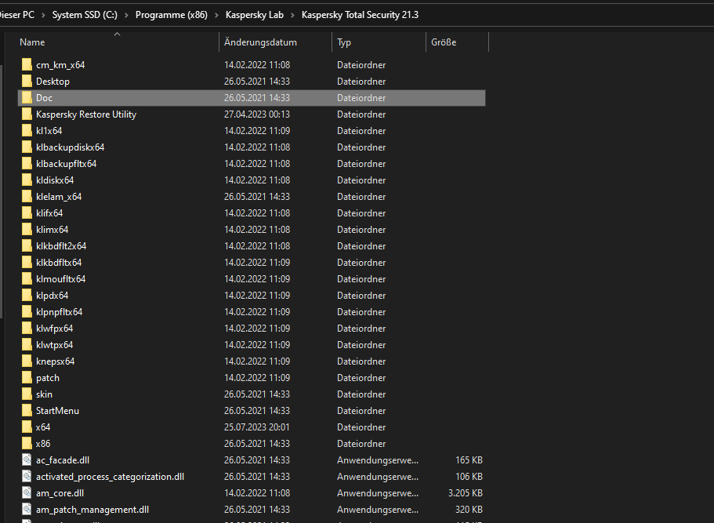Image resolution: width=714 pixels, height=523 pixels.
Task: Navigate to Dieser PC in the address bar
Action: (x=16, y=15)
